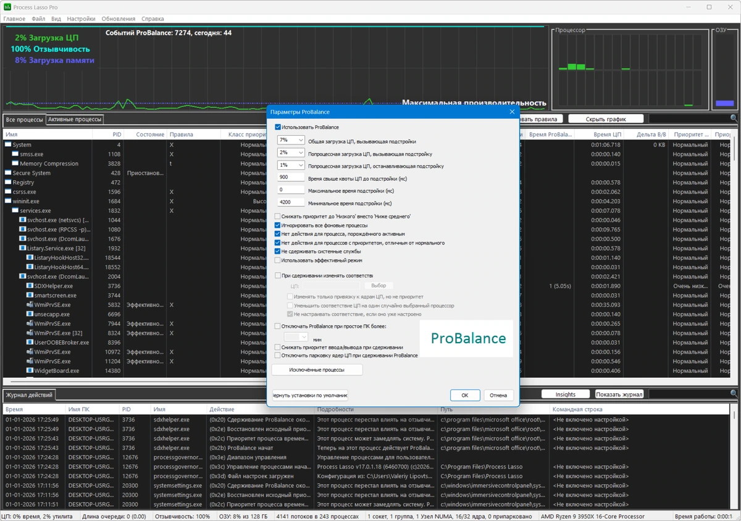Click the WmiPrvSE.exe [32] process icon
The image size is (741, 521).
(x=30, y=333)
